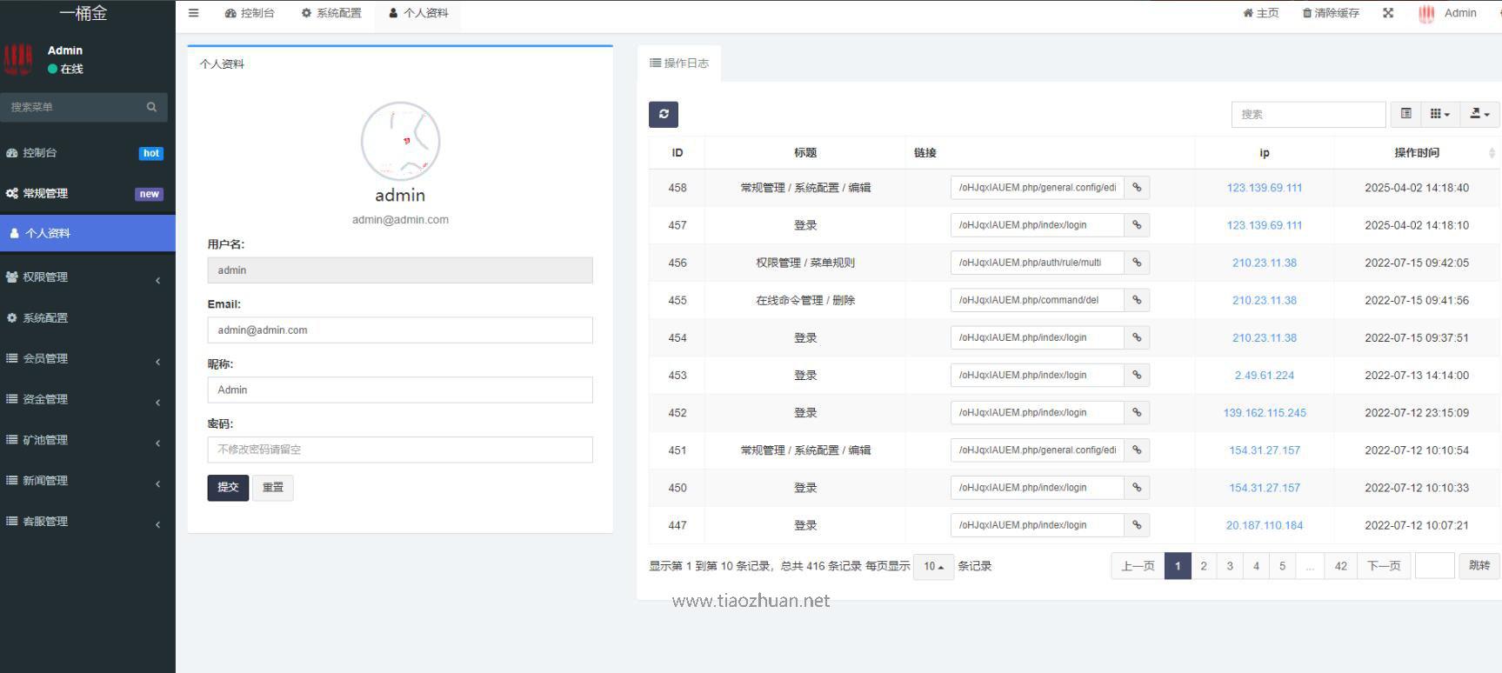Click the 重置 button
The width and height of the screenshot is (1502, 673).
tap(273, 488)
